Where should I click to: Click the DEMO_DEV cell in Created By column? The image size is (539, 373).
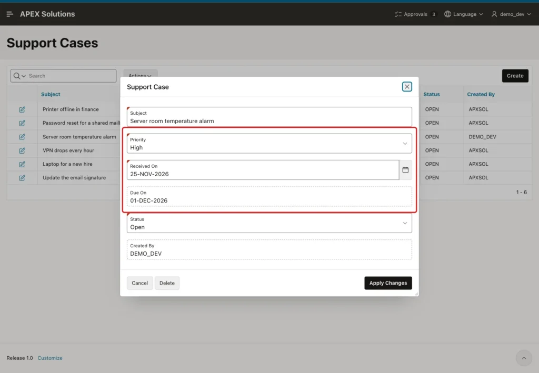coord(482,137)
